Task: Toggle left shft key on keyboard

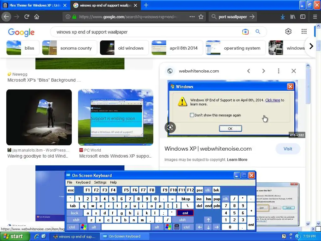Action: 76,220
